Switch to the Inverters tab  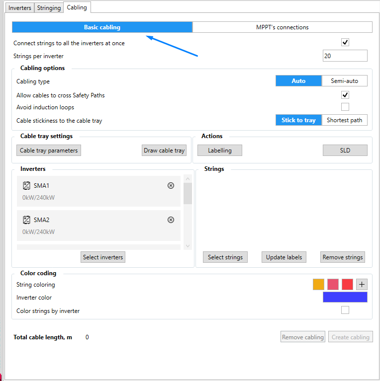pyautogui.click(x=20, y=8)
